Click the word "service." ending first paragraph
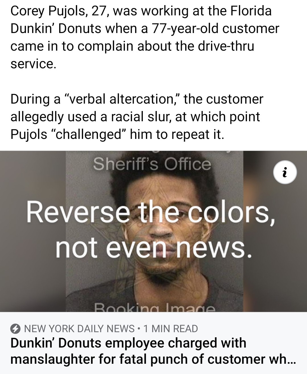This screenshot has height=374, width=307. pos(34,64)
